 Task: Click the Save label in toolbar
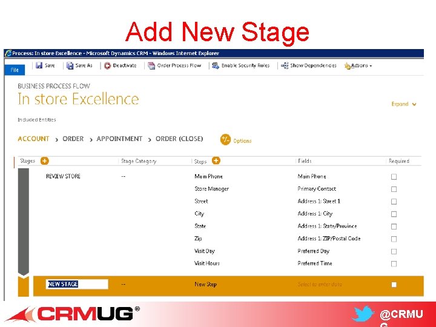(50, 65)
